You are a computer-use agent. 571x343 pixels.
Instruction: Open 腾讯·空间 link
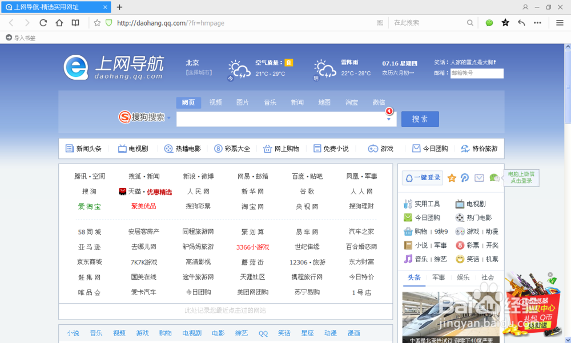tap(90, 176)
